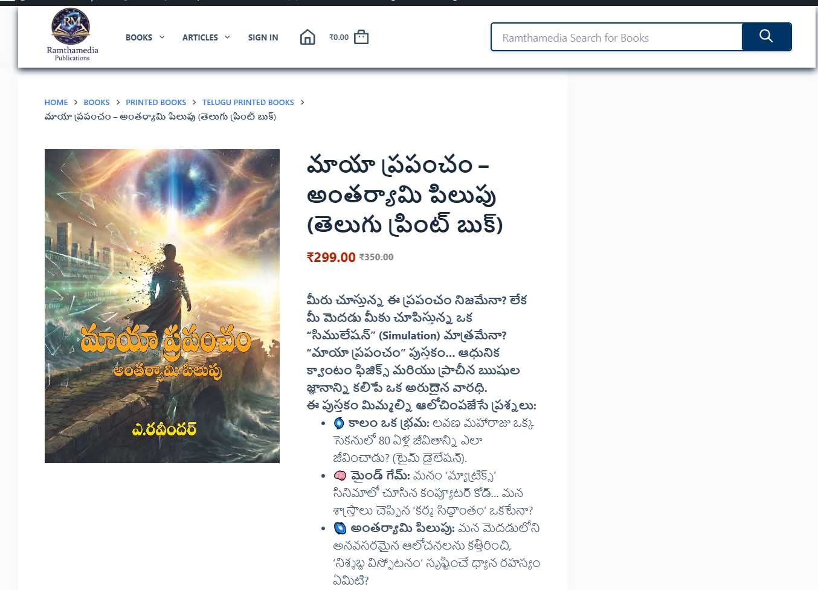Select the breadcrumb current page title text
The height and width of the screenshot is (590, 818).
coord(160,117)
